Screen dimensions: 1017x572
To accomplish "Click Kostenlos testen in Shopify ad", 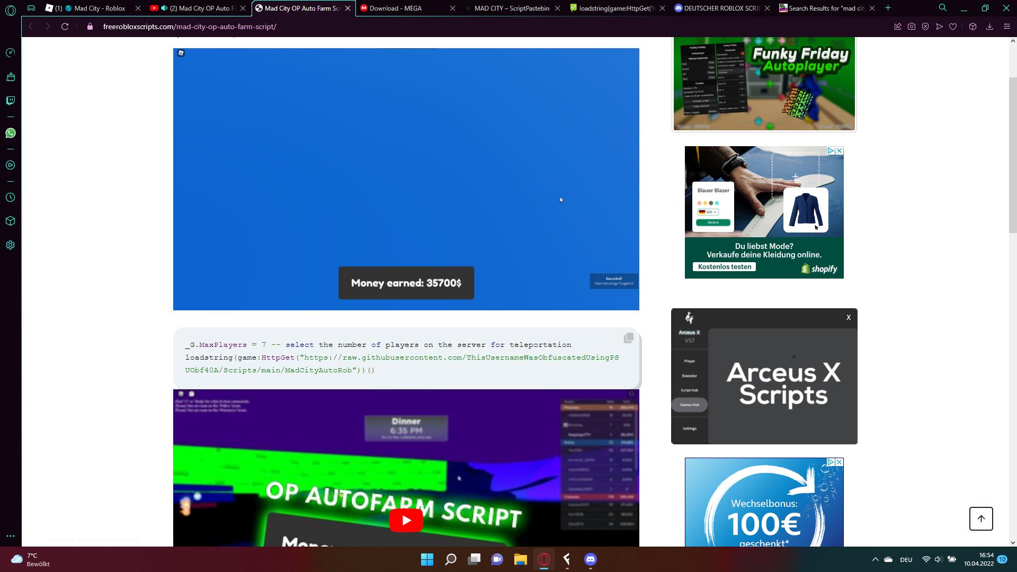I will tap(724, 267).
